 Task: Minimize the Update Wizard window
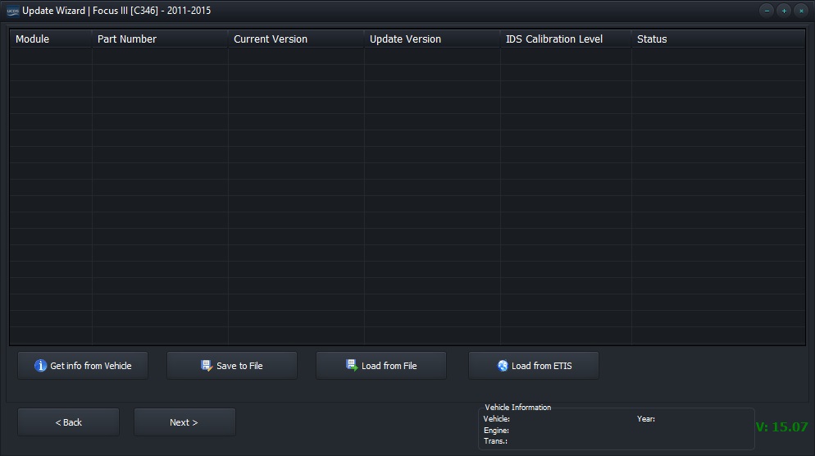click(767, 11)
